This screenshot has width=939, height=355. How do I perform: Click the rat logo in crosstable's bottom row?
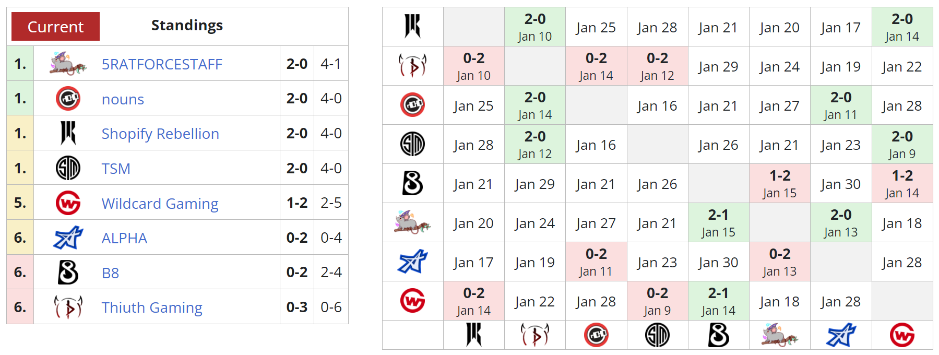point(779,335)
